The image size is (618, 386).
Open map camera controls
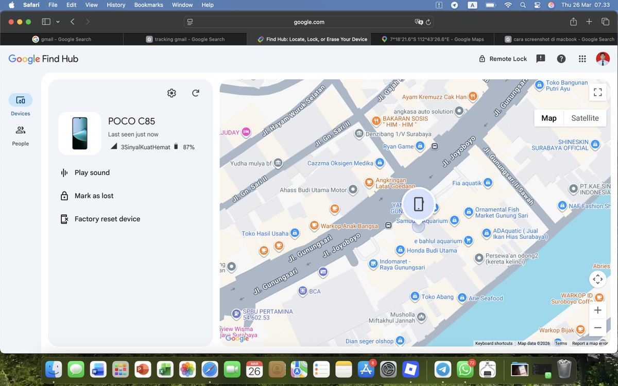(598, 279)
